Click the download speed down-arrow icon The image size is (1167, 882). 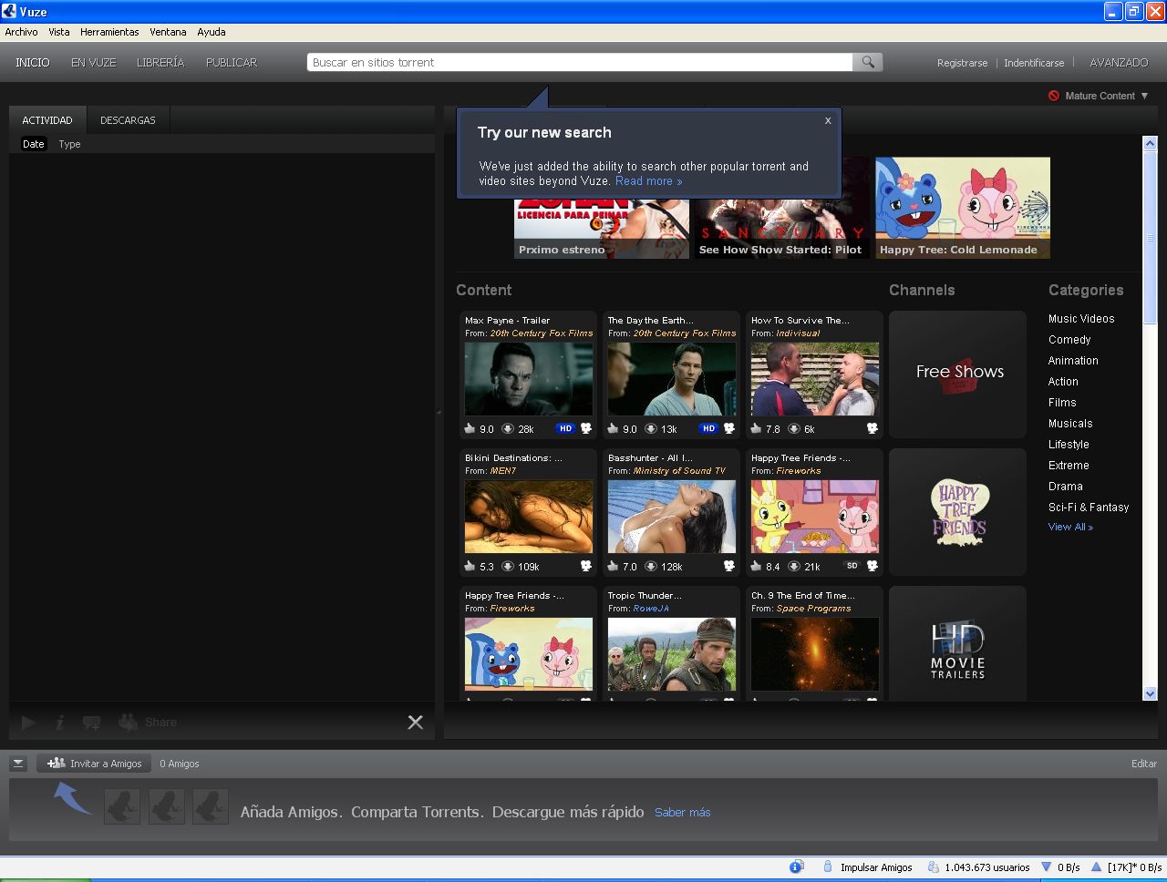tap(1047, 867)
